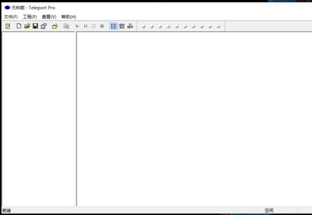The image size is (312, 215).
Task: Click the grayed browse-files toolbar icon
Action: coord(66,26)
